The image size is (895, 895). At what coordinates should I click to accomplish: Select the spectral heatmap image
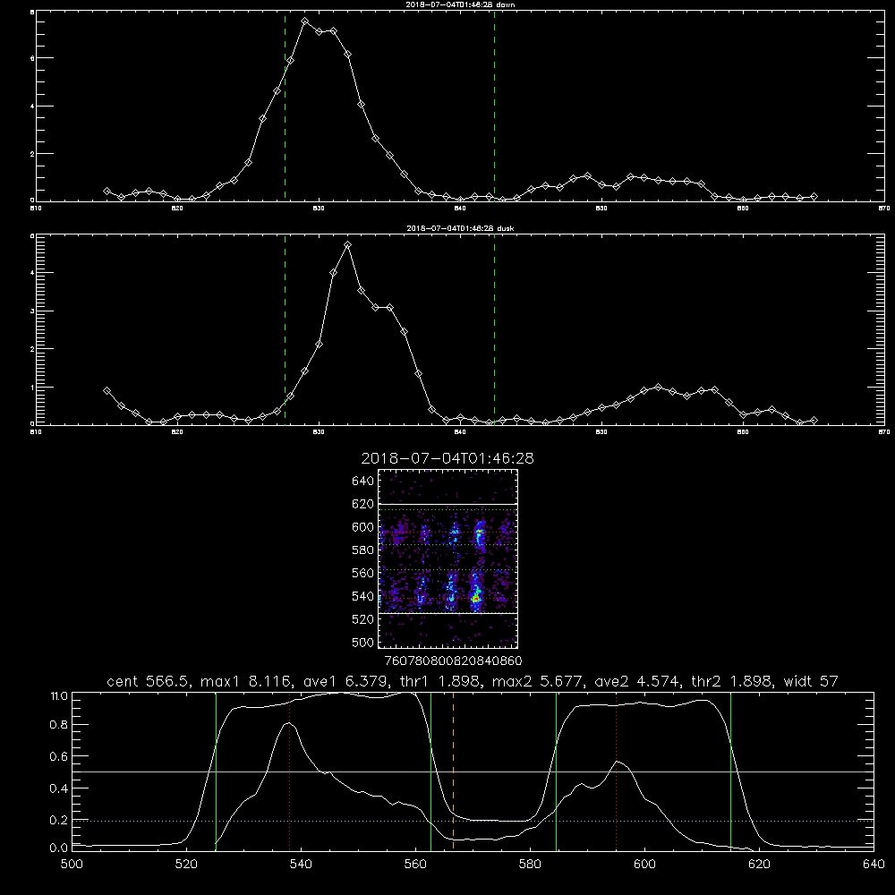448,558
